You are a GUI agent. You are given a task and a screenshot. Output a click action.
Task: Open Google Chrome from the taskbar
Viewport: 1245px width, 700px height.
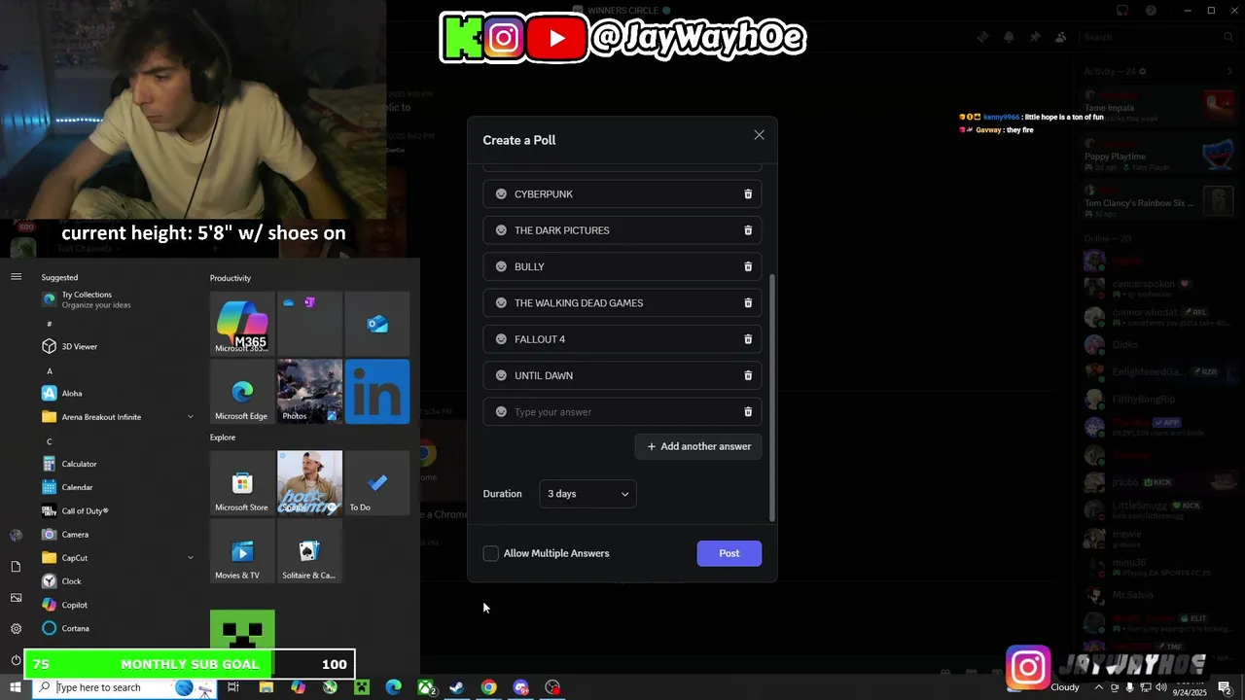[489, 687]
